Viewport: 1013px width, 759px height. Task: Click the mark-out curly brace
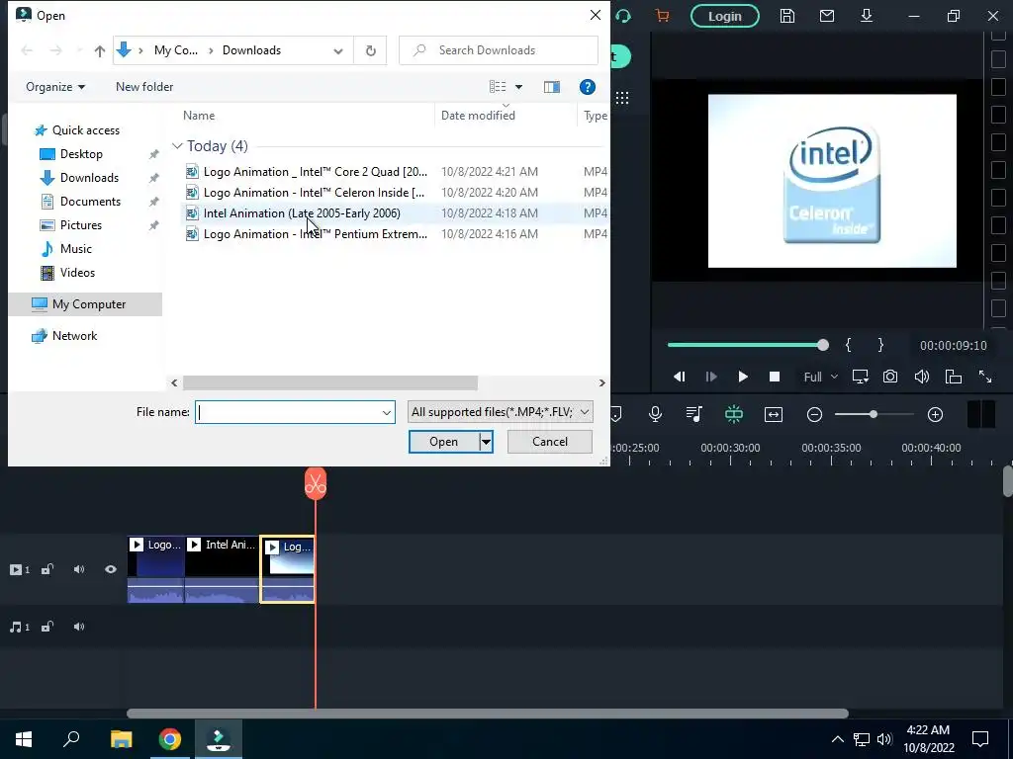(880, 345)
